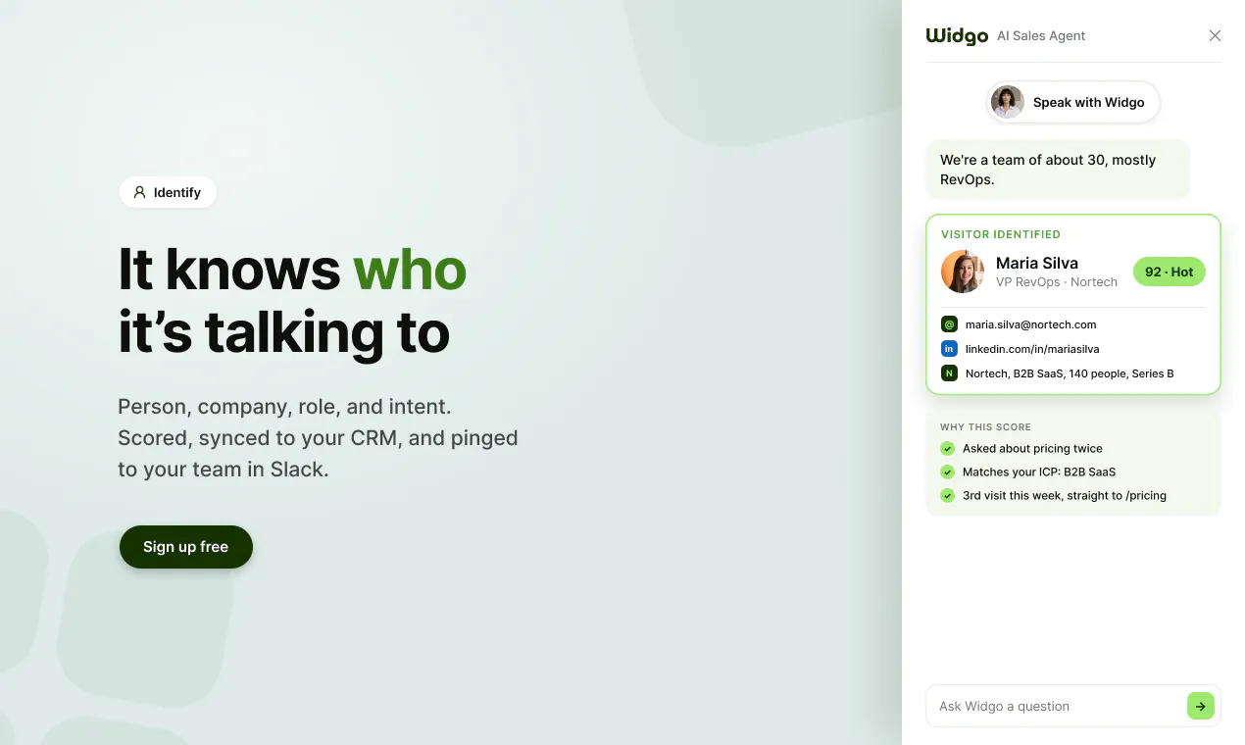Click the chat message about team of 30
Viewport: 1245px width, 745px height.
(1058, 170)
